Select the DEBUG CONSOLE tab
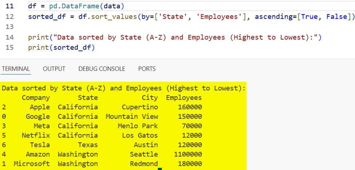The image size is (355, 170). pyautogui.click(x=101, y=69)
